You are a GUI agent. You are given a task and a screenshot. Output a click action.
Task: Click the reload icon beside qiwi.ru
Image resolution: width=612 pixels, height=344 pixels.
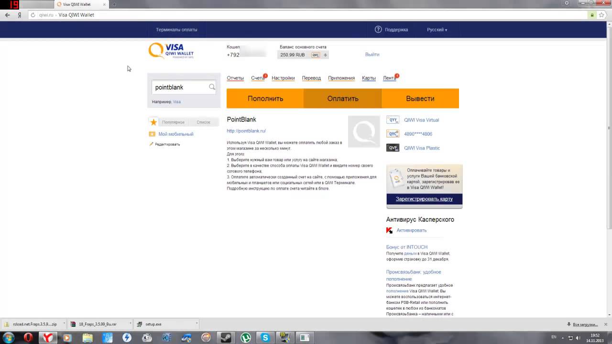[x=33, y=15]
